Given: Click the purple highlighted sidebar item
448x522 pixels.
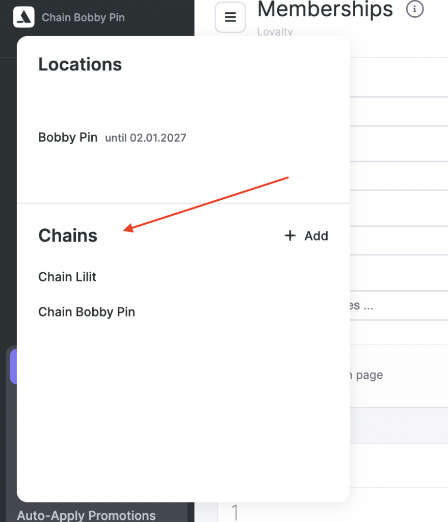Looking at the screenshot, I should (13, 366).
